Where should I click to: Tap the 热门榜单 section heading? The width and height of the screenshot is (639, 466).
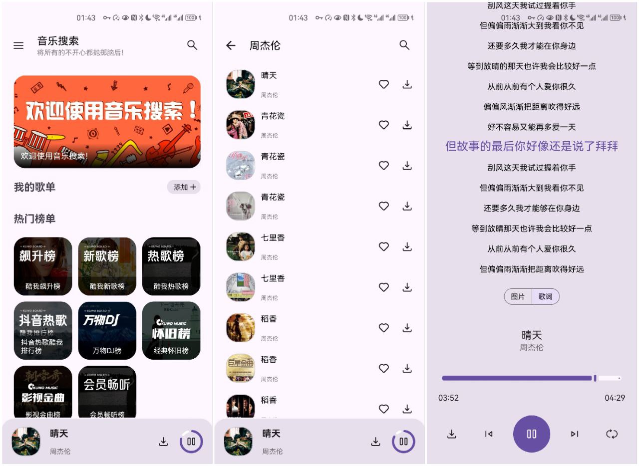tap(35, 219)
